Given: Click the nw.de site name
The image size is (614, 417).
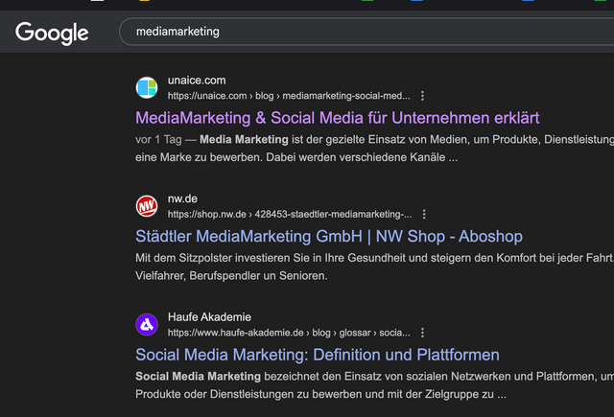Looking at the screenshot, I should [x=183, y=198].
